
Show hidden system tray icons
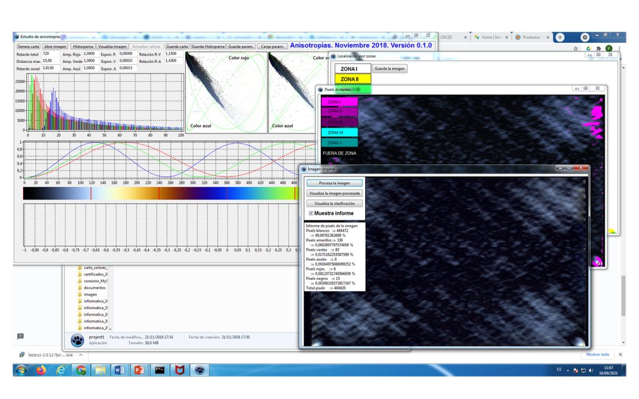567,370
